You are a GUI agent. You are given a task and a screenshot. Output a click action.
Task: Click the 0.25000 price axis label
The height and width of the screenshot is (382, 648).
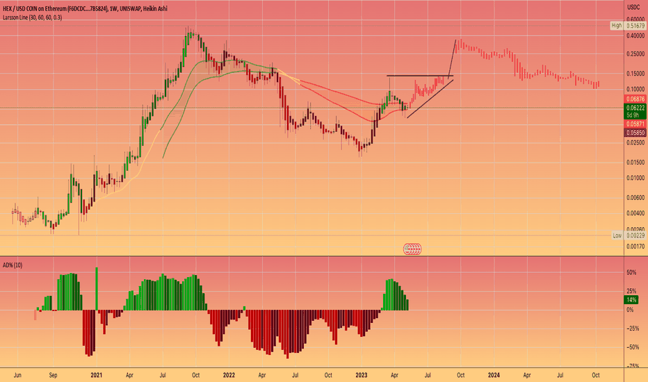(x=635, y=54)
